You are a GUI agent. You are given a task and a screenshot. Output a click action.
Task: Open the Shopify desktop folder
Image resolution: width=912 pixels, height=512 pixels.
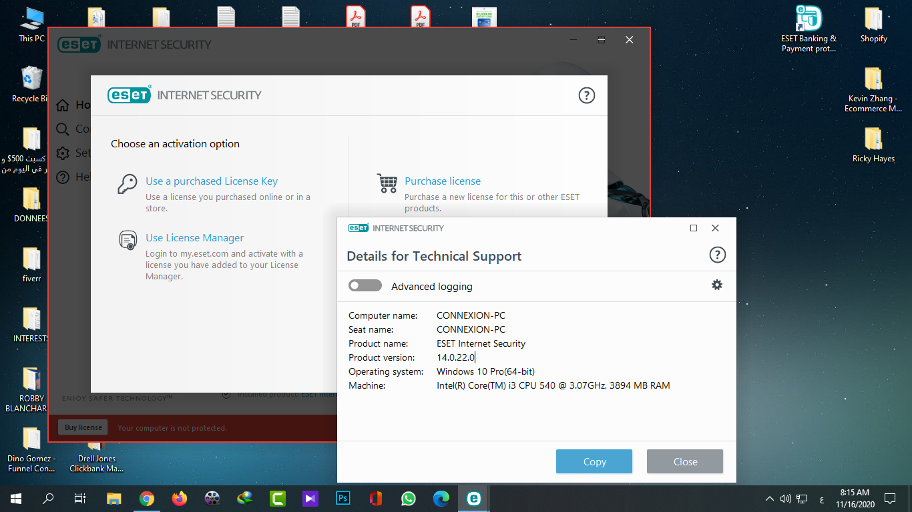coord(873,25)
